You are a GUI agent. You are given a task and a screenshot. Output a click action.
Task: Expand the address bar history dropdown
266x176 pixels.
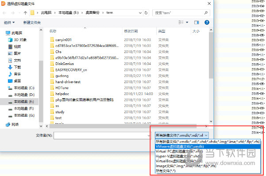[x=140, y=13]
